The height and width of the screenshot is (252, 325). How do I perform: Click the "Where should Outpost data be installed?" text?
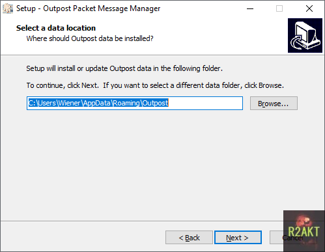click(x=90, y=38)
